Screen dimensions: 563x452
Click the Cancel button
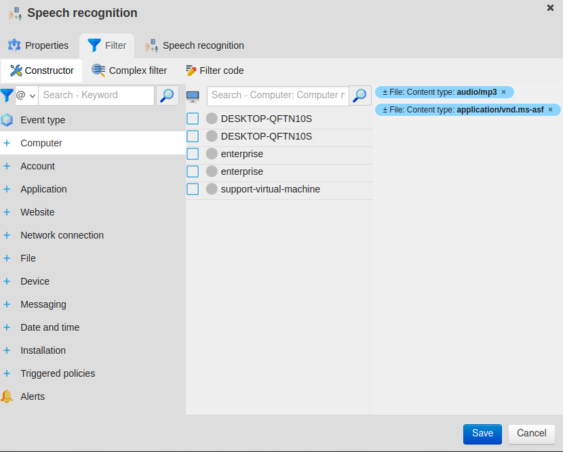[x=531, y=434]
